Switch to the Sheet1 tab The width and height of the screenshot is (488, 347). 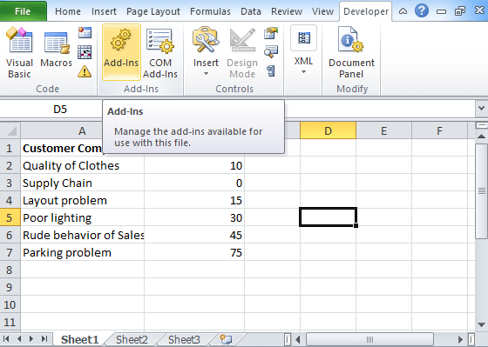coord(79,339)
